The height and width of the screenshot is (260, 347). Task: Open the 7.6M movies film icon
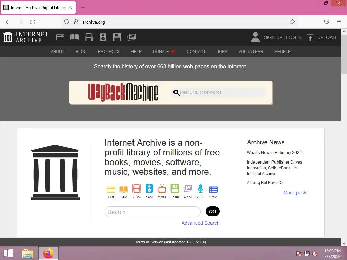coord(137,189)
